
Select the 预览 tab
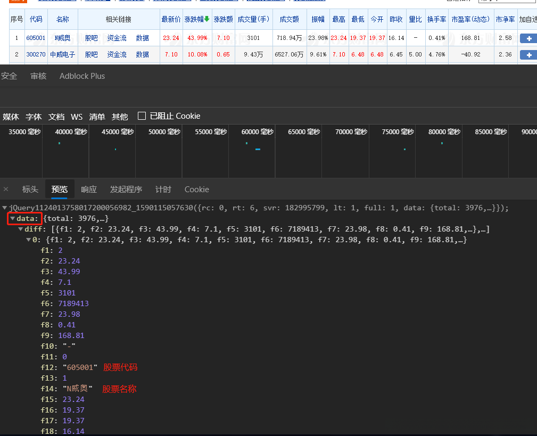tap(60, 189)
